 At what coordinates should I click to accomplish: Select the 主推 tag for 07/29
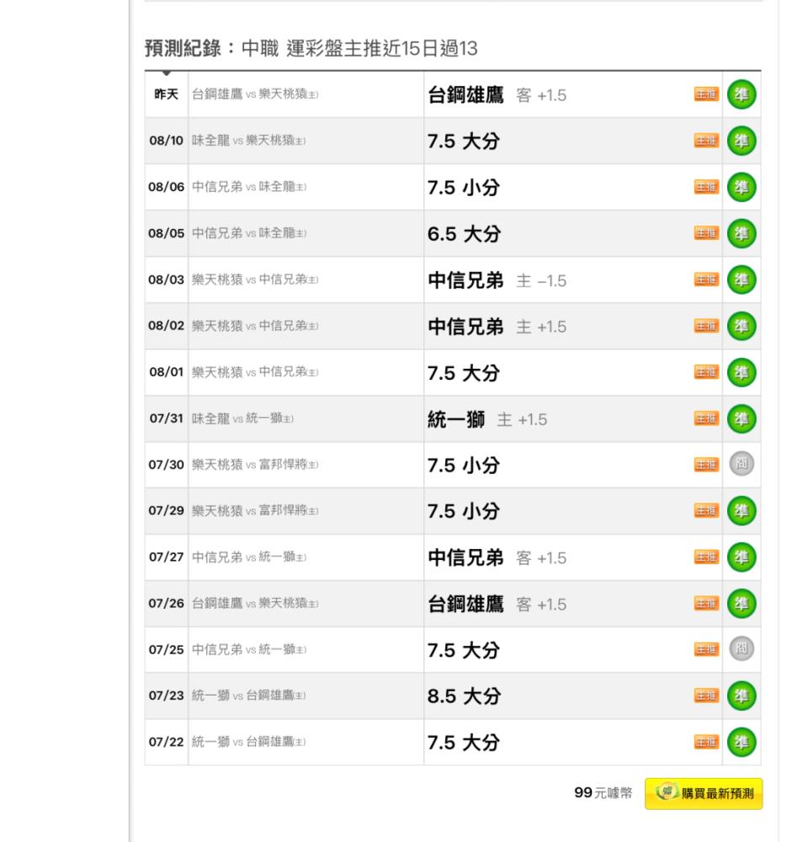706,511
